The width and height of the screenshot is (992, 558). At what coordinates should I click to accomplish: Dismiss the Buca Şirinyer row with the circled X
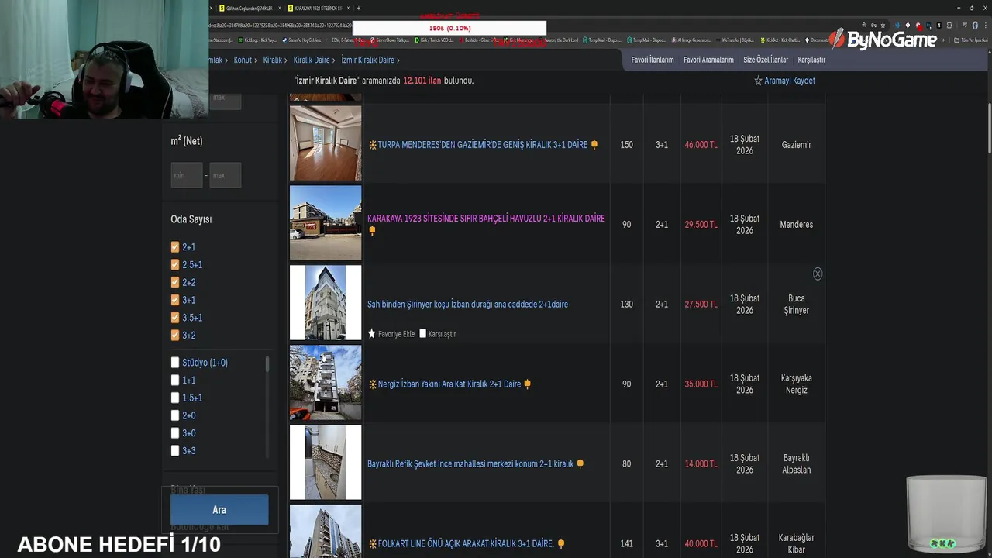818,274
